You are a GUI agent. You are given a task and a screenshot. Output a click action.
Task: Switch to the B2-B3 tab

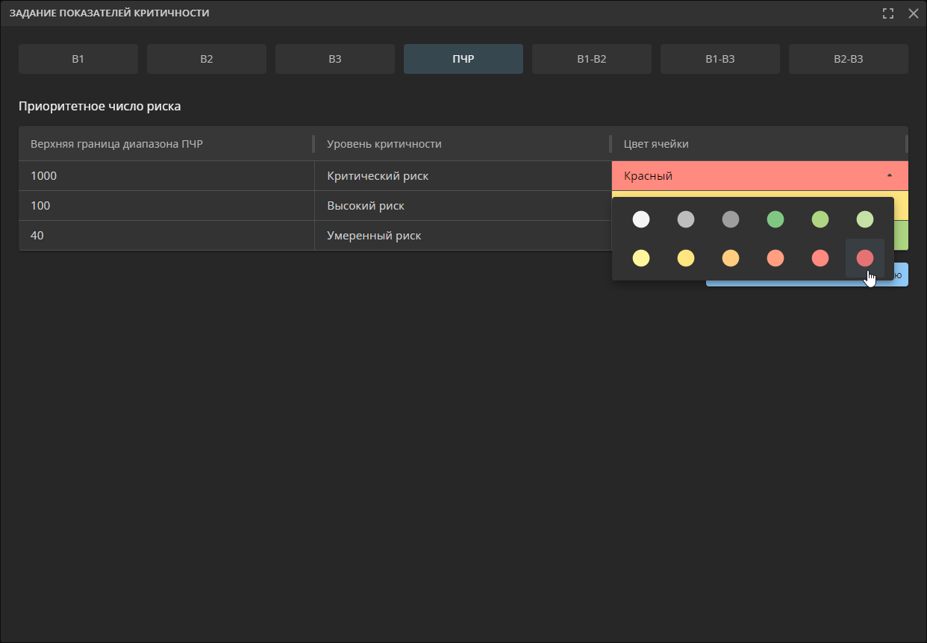click(x=849, y=59)
